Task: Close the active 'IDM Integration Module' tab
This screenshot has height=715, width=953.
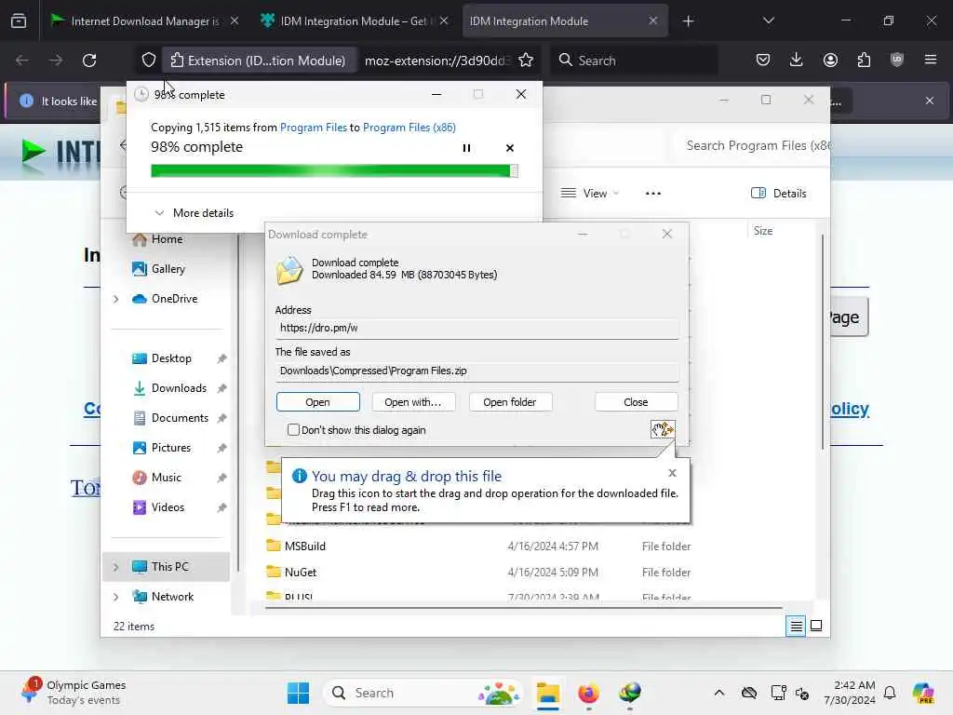Action: [652, 20]
